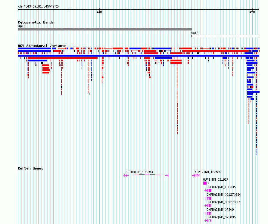
Task: Select the GNPDA2 NM_001270881 transcript glyph
Action: pyautogui.click(x=208, y=206)
